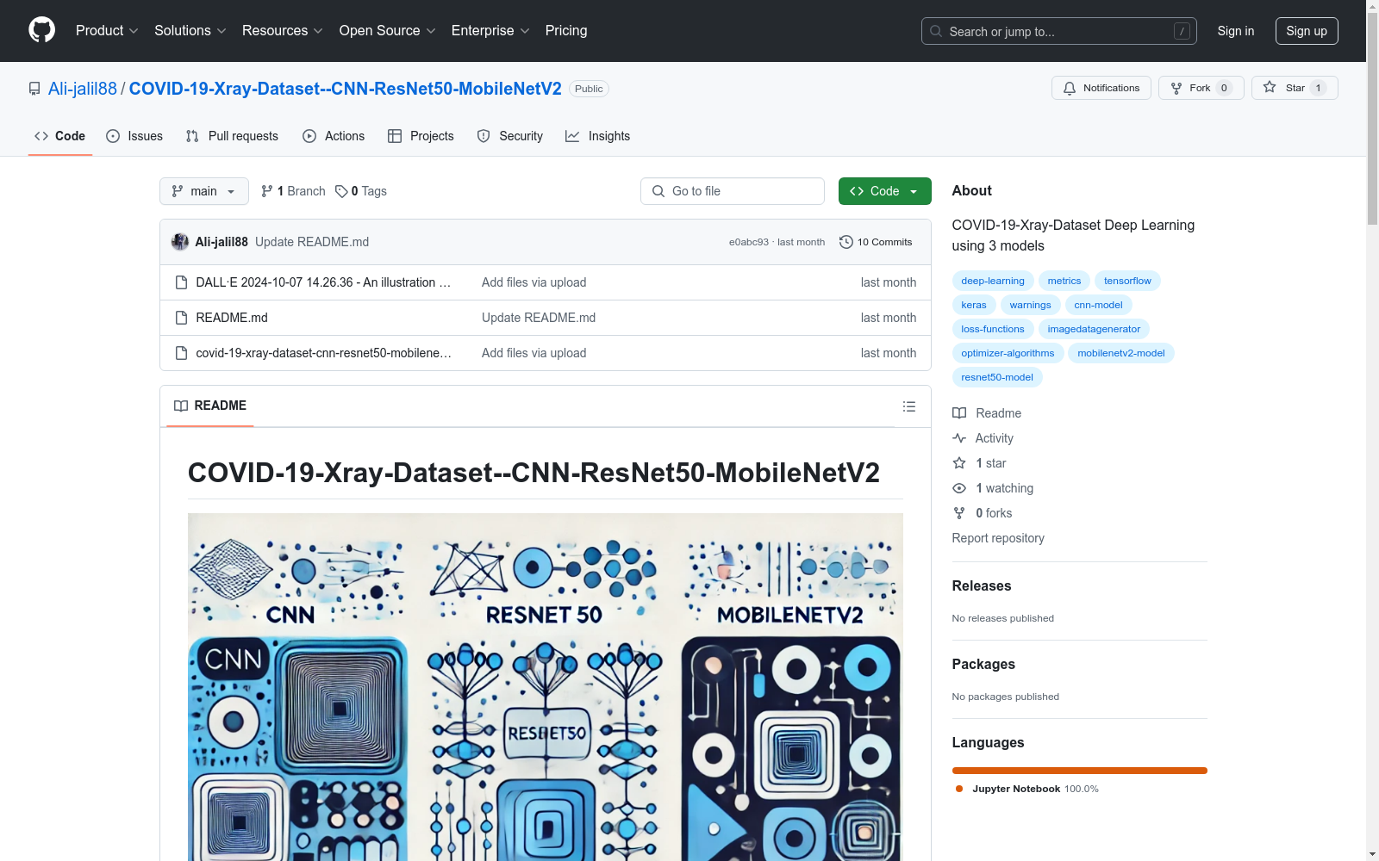Open the green Code dropdown
This screenshot has height=861, width=1379.
pyautogui.click(x=884, y=191)
